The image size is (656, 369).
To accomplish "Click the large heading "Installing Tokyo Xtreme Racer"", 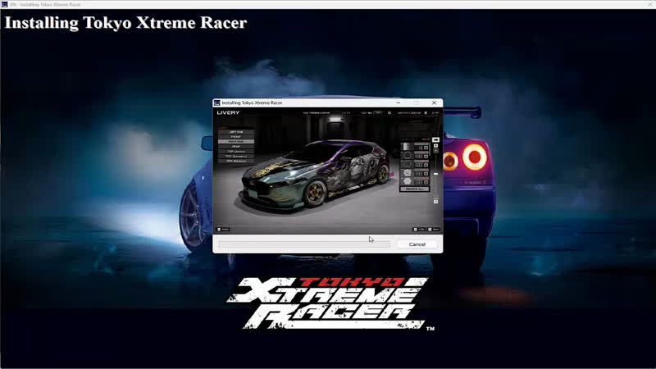I will tap(125, 23).
